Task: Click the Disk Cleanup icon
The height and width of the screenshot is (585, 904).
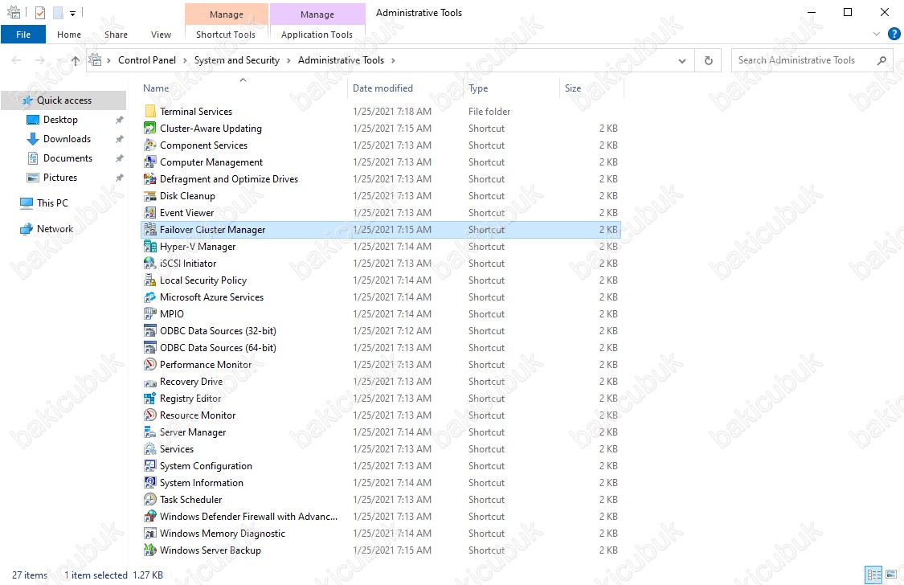Action: pyautogui.click(x=150, y=196)
